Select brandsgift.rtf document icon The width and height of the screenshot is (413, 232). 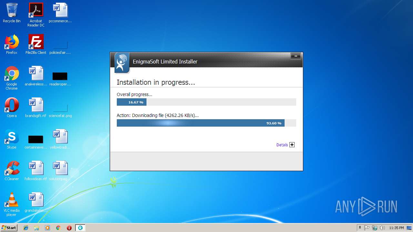pos(36,108)
